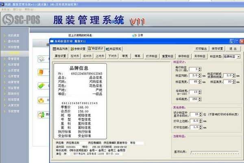Click the 标签高度 value field showing 93

coord(228,82)
